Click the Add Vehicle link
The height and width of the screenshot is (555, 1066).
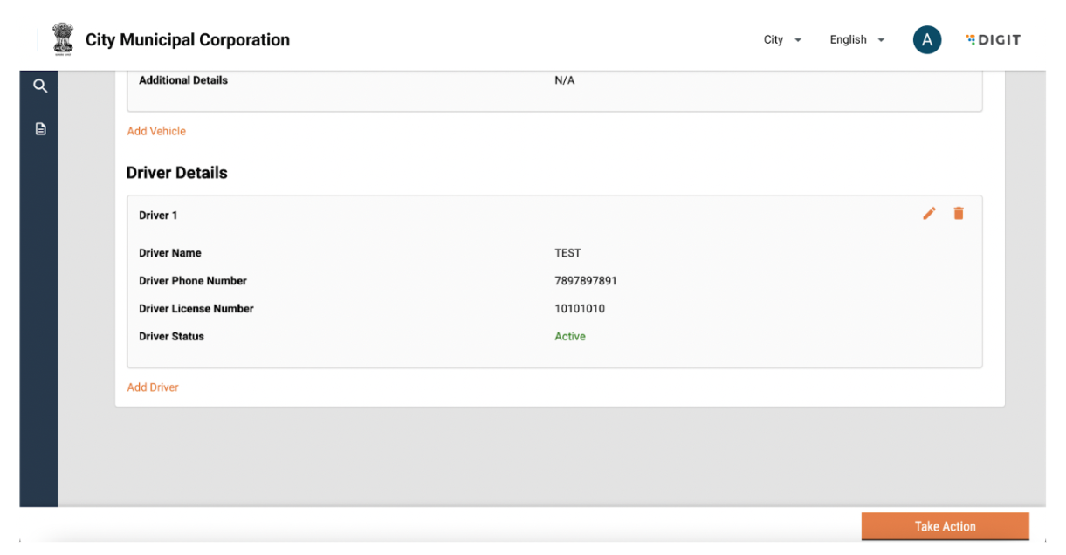coord(156,131)
